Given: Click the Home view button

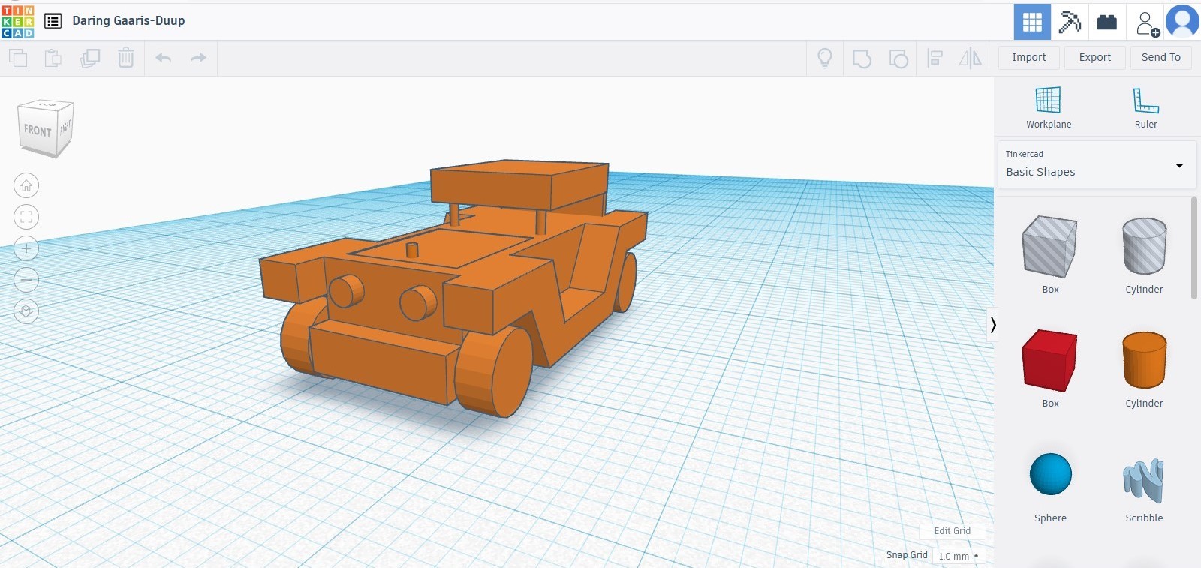Looking at the screenshot, I should point(26,185).
